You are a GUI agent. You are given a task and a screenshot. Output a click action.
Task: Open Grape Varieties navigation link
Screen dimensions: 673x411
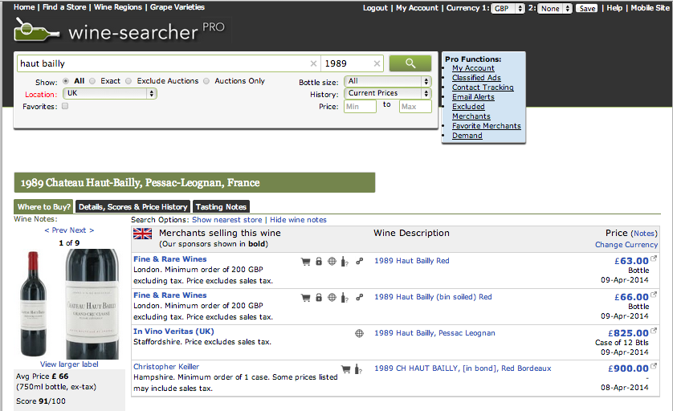pos(177,7)
